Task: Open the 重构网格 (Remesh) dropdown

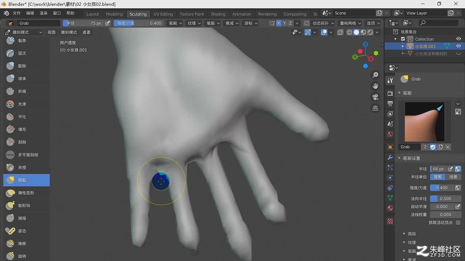Action: point(350,23)
